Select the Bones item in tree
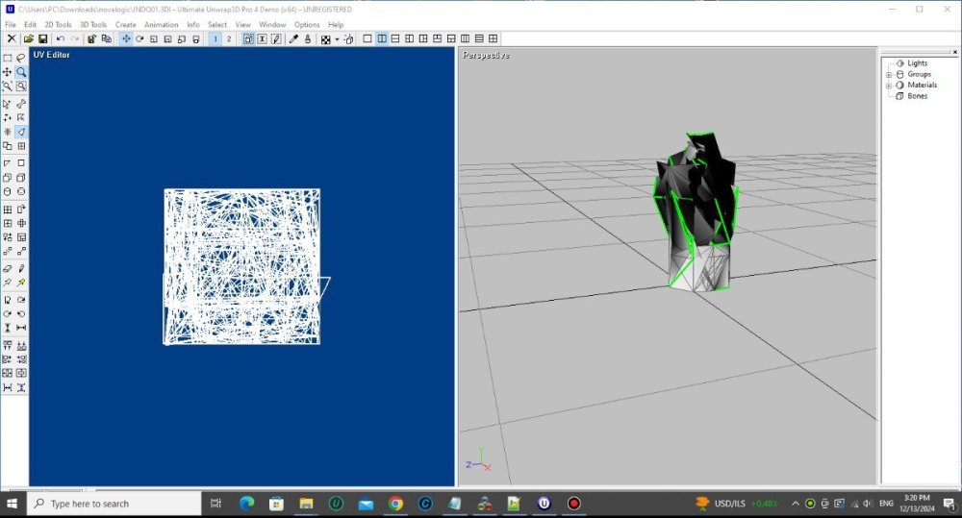Image resolution: width=962 pixels, height=518 pixels. pyautogui.click(x=917, y=96)
